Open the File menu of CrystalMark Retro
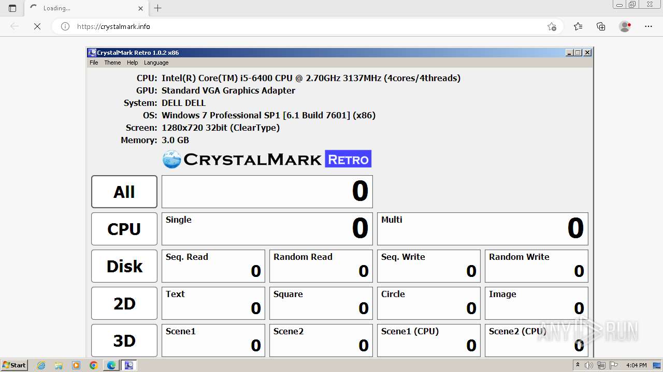Viewport: 663px width, 372px height. click(x=94, y=63)
